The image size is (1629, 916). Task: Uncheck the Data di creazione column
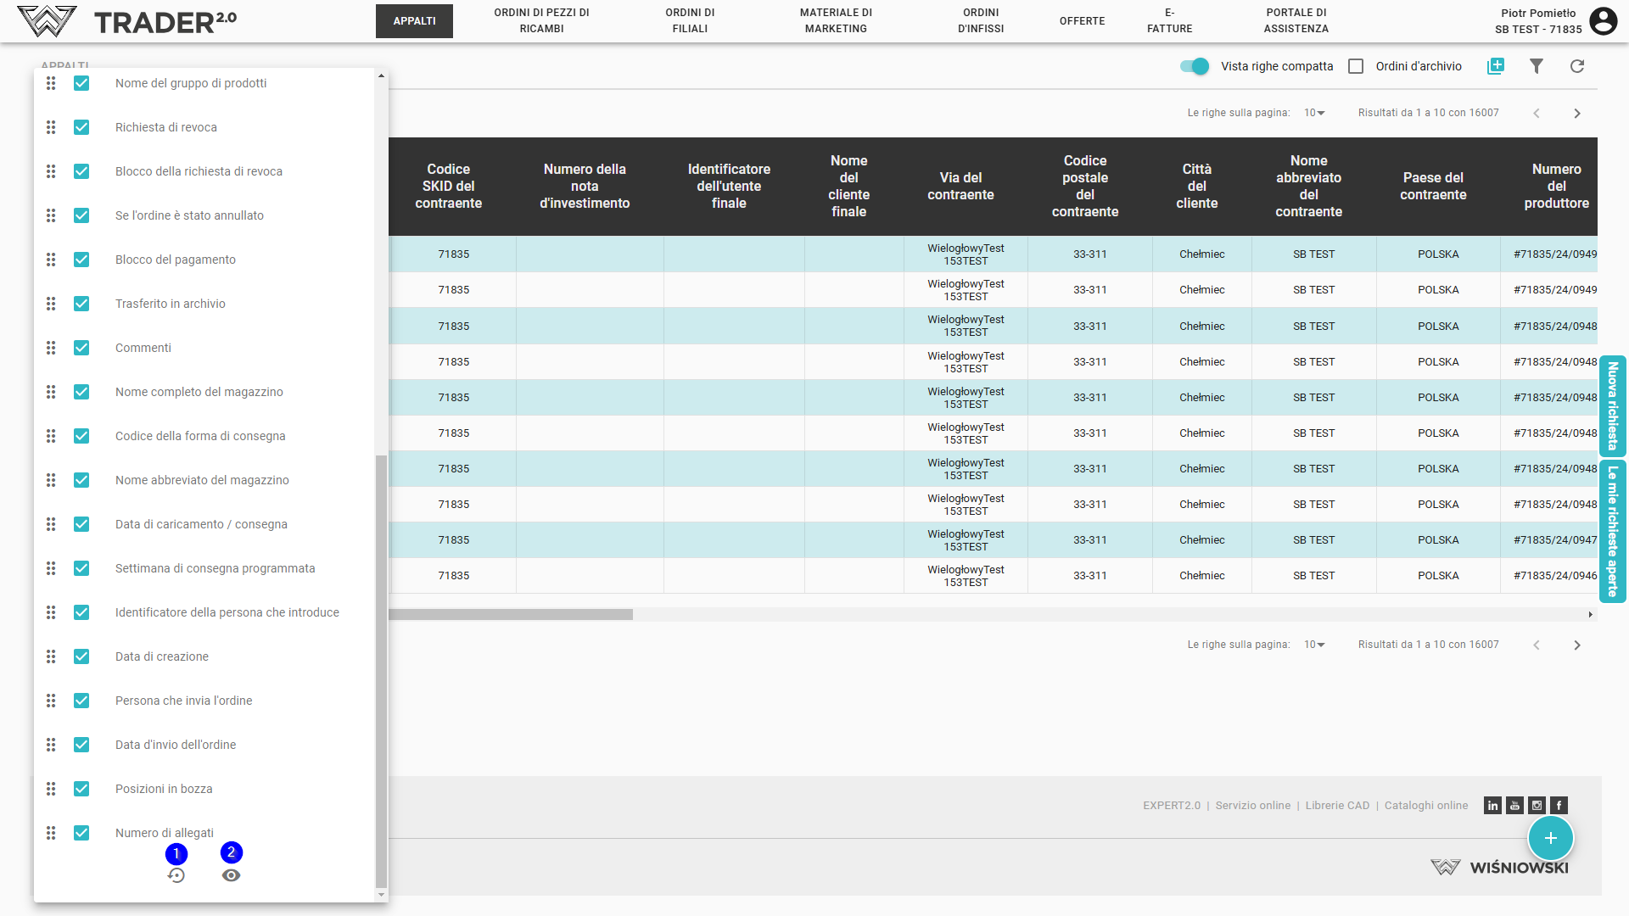81,656
